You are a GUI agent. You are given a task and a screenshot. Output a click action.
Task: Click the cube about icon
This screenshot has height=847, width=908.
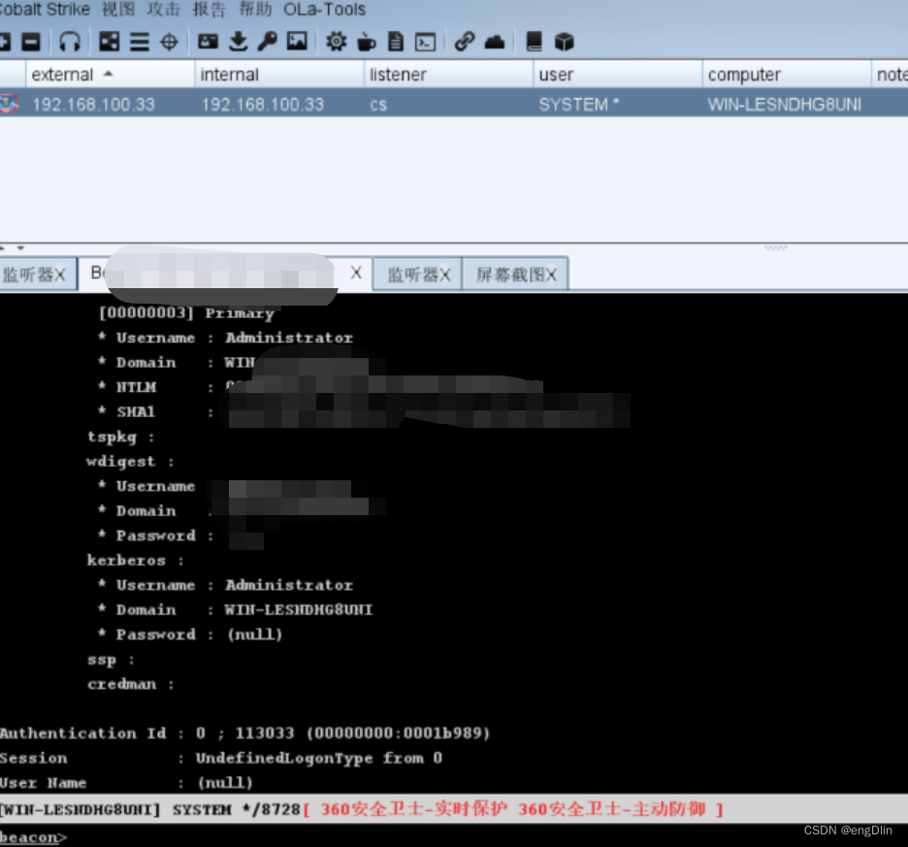click(564, 42)
